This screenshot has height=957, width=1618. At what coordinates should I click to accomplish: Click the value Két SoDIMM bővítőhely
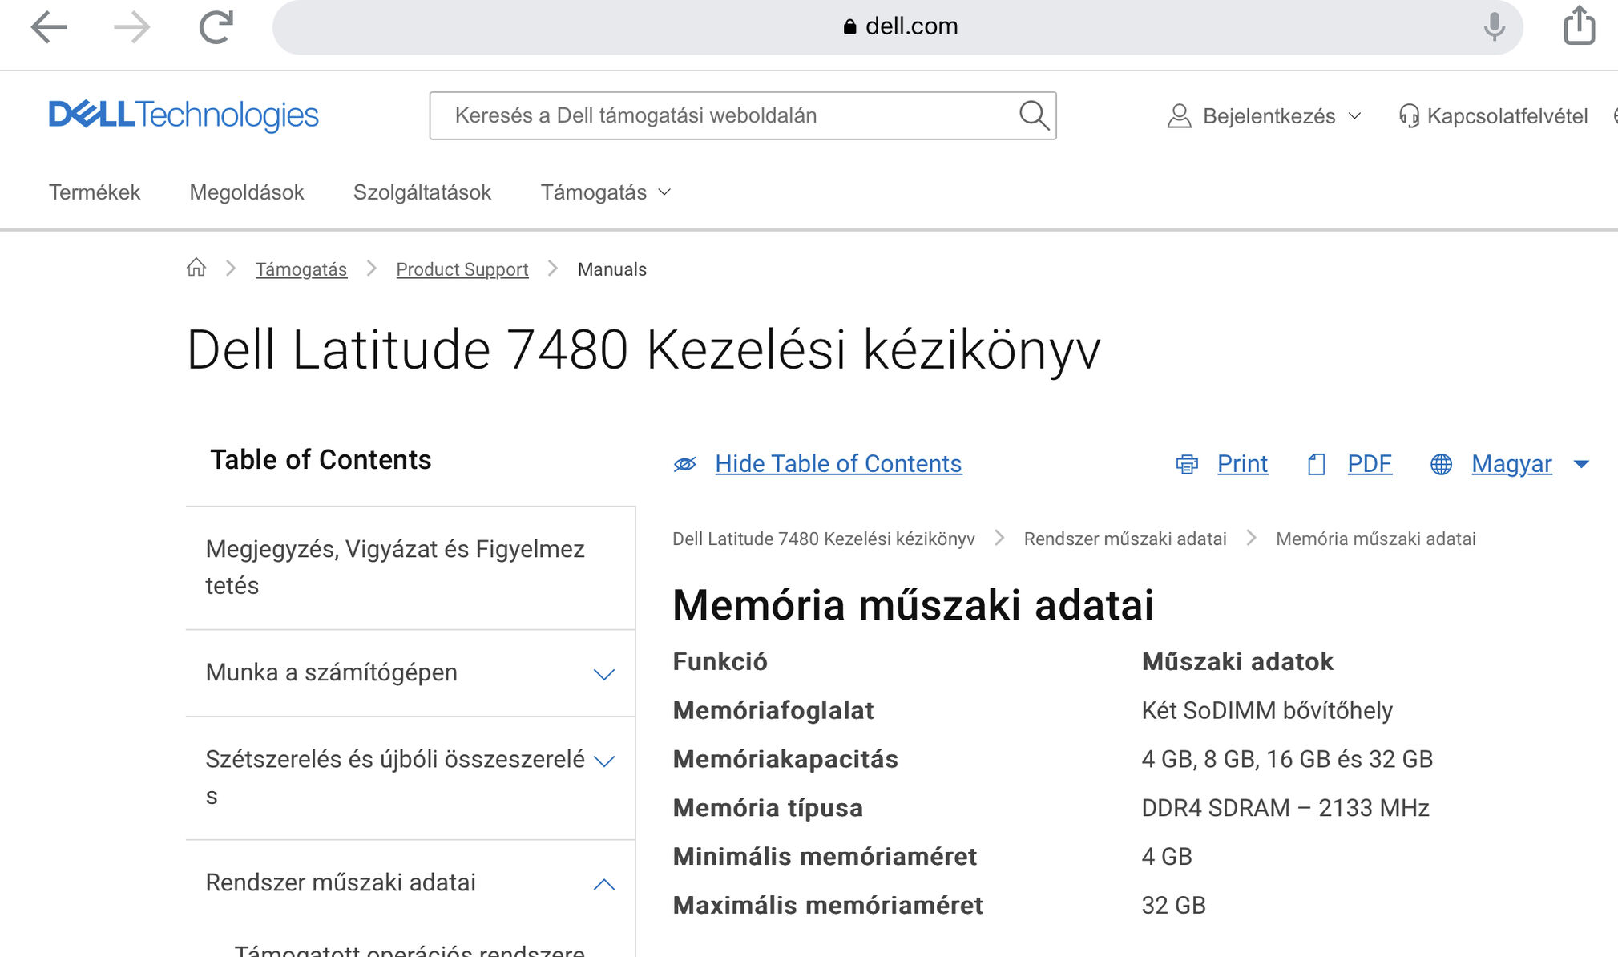click(1267, 711)
